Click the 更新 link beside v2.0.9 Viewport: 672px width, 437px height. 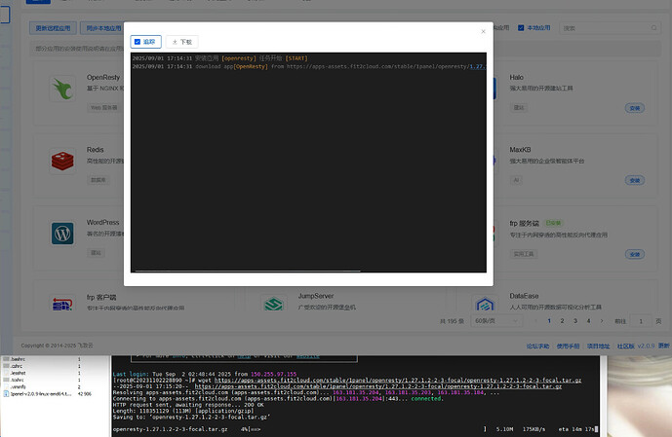[x=664, y=346]
